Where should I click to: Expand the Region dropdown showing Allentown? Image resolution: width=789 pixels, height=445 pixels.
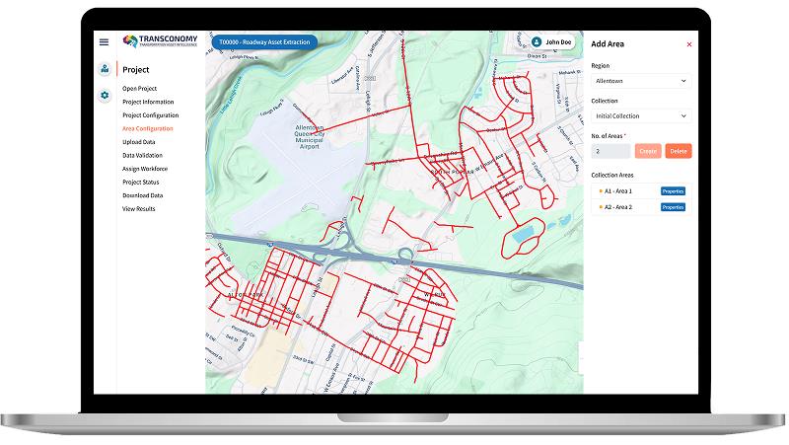click(x=640, y=81)
